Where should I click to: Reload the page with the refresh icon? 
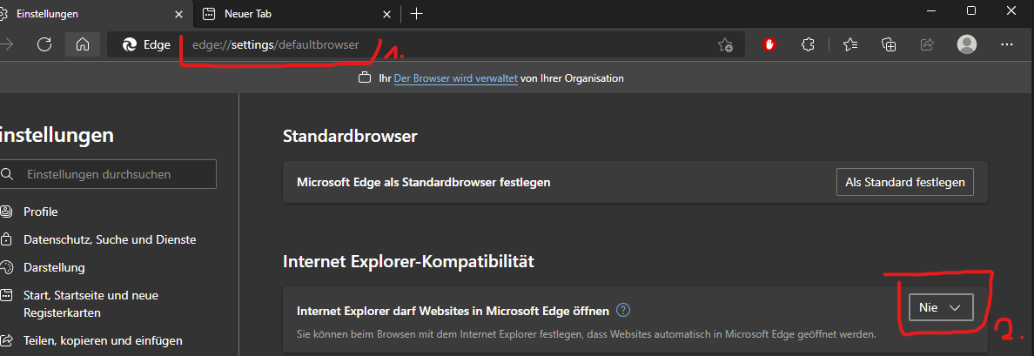pyautogui.click(x=45, y=44)
